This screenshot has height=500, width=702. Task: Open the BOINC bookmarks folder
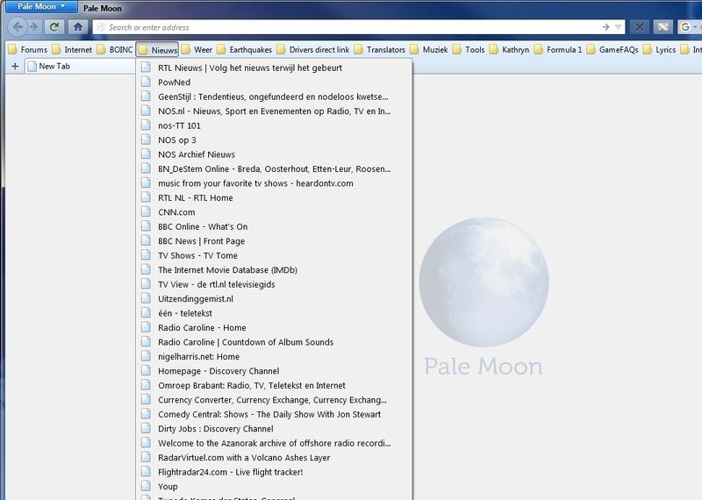coord(116,49)
